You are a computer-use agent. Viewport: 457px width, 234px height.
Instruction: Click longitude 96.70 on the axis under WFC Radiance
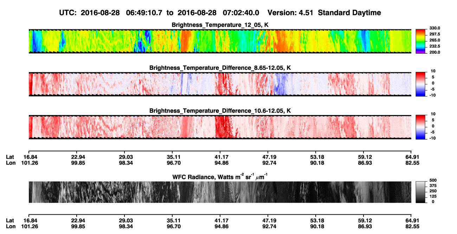tap(172, 227)
